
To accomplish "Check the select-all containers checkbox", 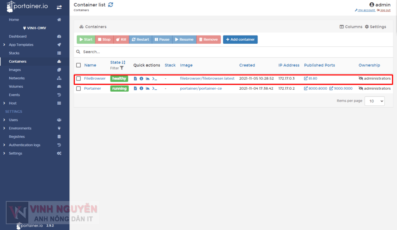I will click(x=78, y=65).
